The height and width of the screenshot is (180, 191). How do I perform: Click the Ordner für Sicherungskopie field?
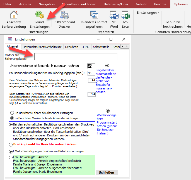(76, 57)
